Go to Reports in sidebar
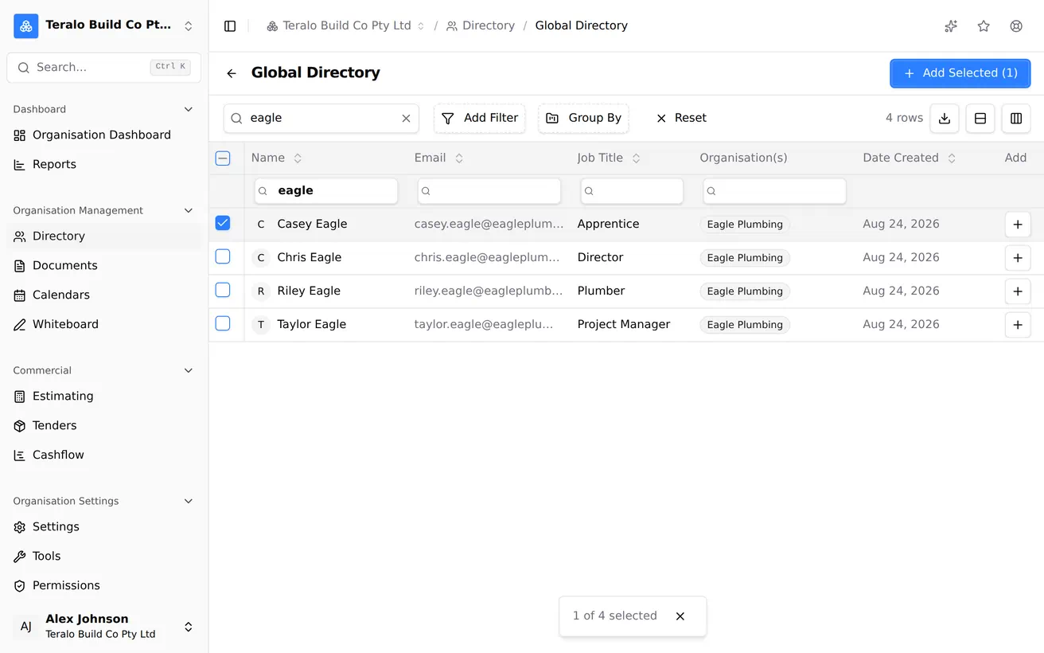Viewport: 1044px width, 653px height. point(104,165)
